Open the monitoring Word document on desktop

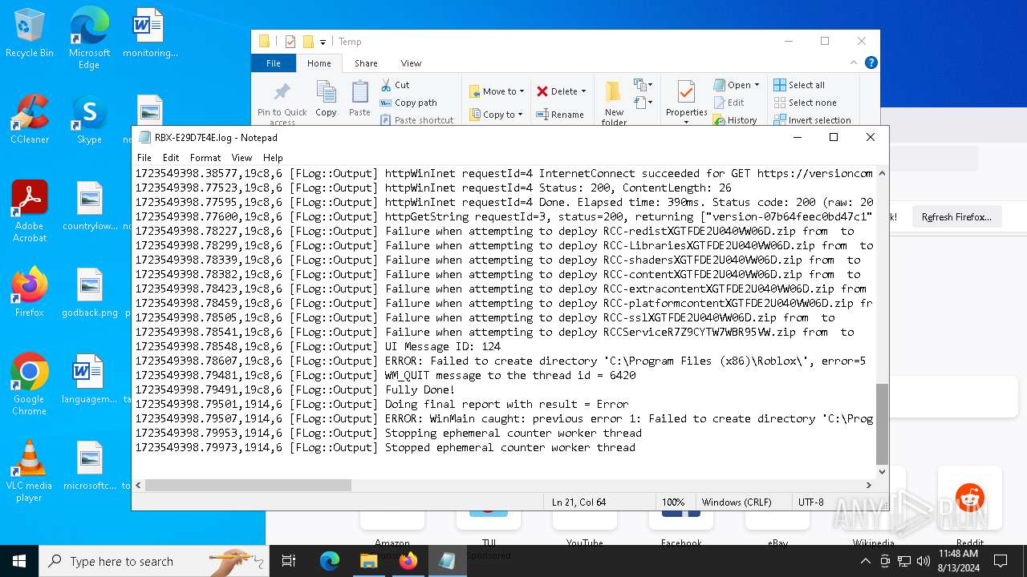click(x=149, y=33)
